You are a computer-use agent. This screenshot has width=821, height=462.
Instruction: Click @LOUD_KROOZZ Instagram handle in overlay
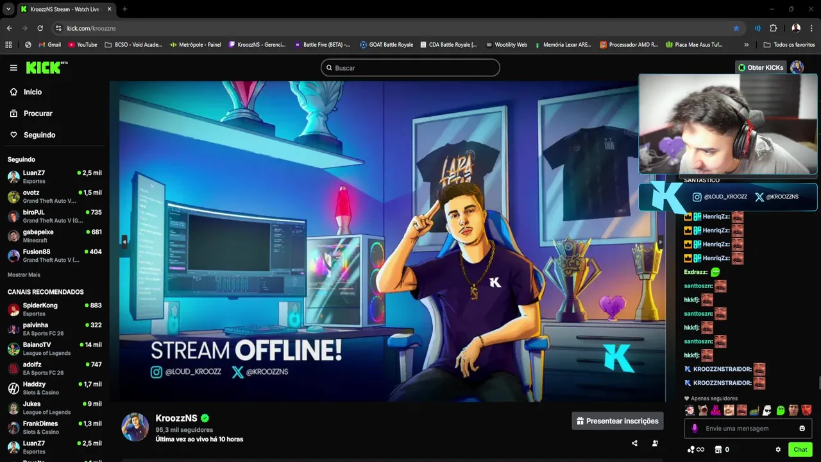720,197
